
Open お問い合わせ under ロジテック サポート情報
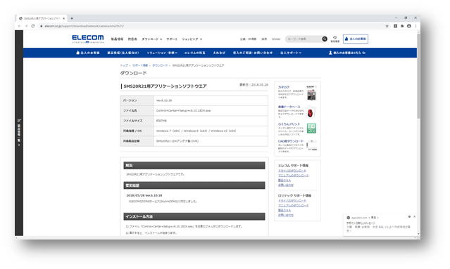(285, 215)
